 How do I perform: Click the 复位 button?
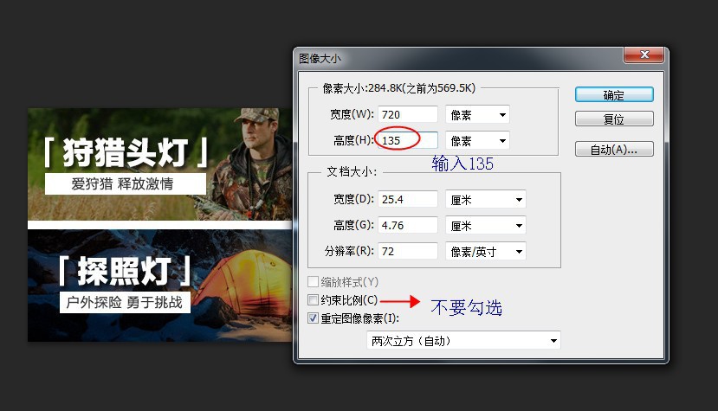tap(614, 119)
